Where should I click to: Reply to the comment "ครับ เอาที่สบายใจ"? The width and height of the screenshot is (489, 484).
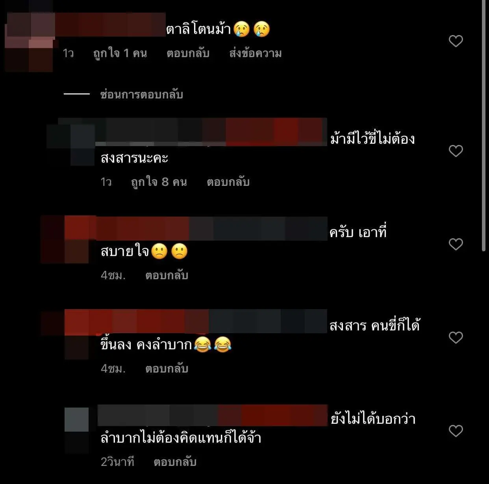[167, 275]
